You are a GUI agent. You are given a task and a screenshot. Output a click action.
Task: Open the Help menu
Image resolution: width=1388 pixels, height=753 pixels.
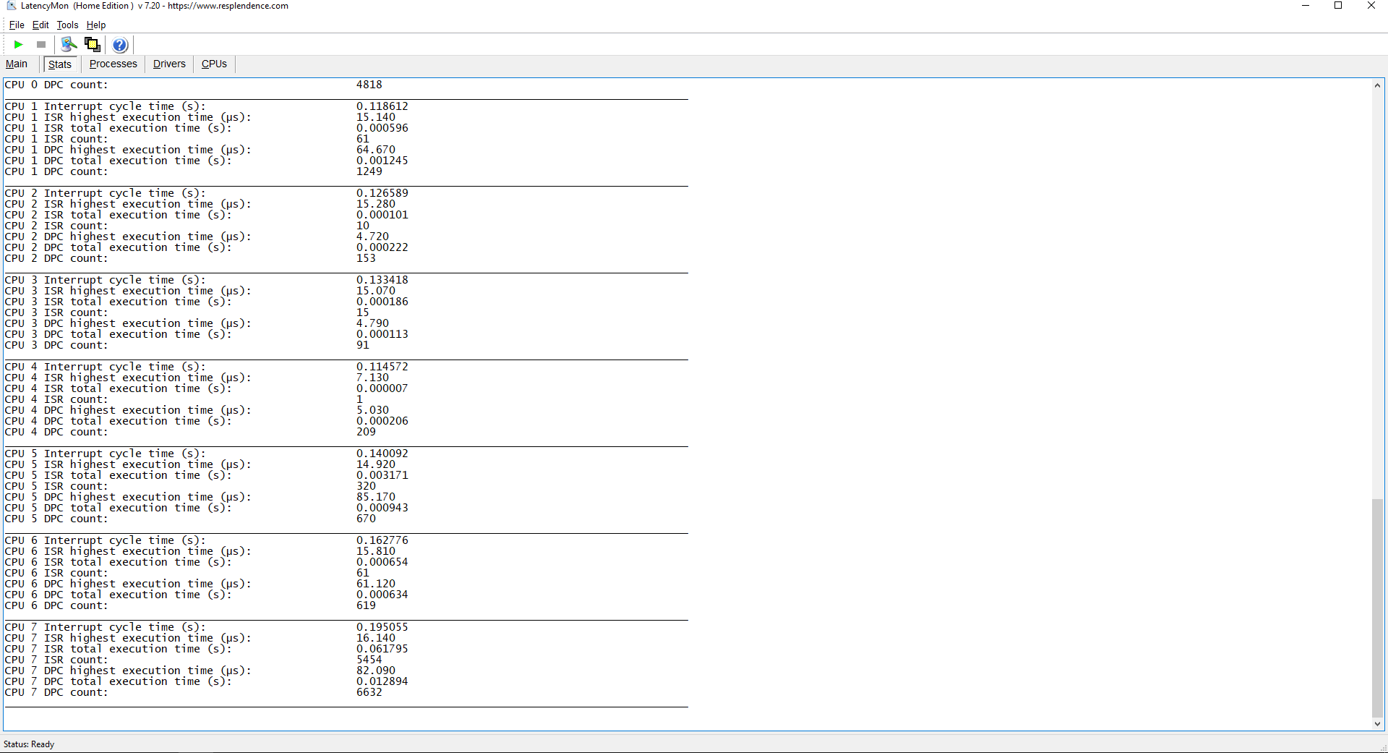click(96, 25)
